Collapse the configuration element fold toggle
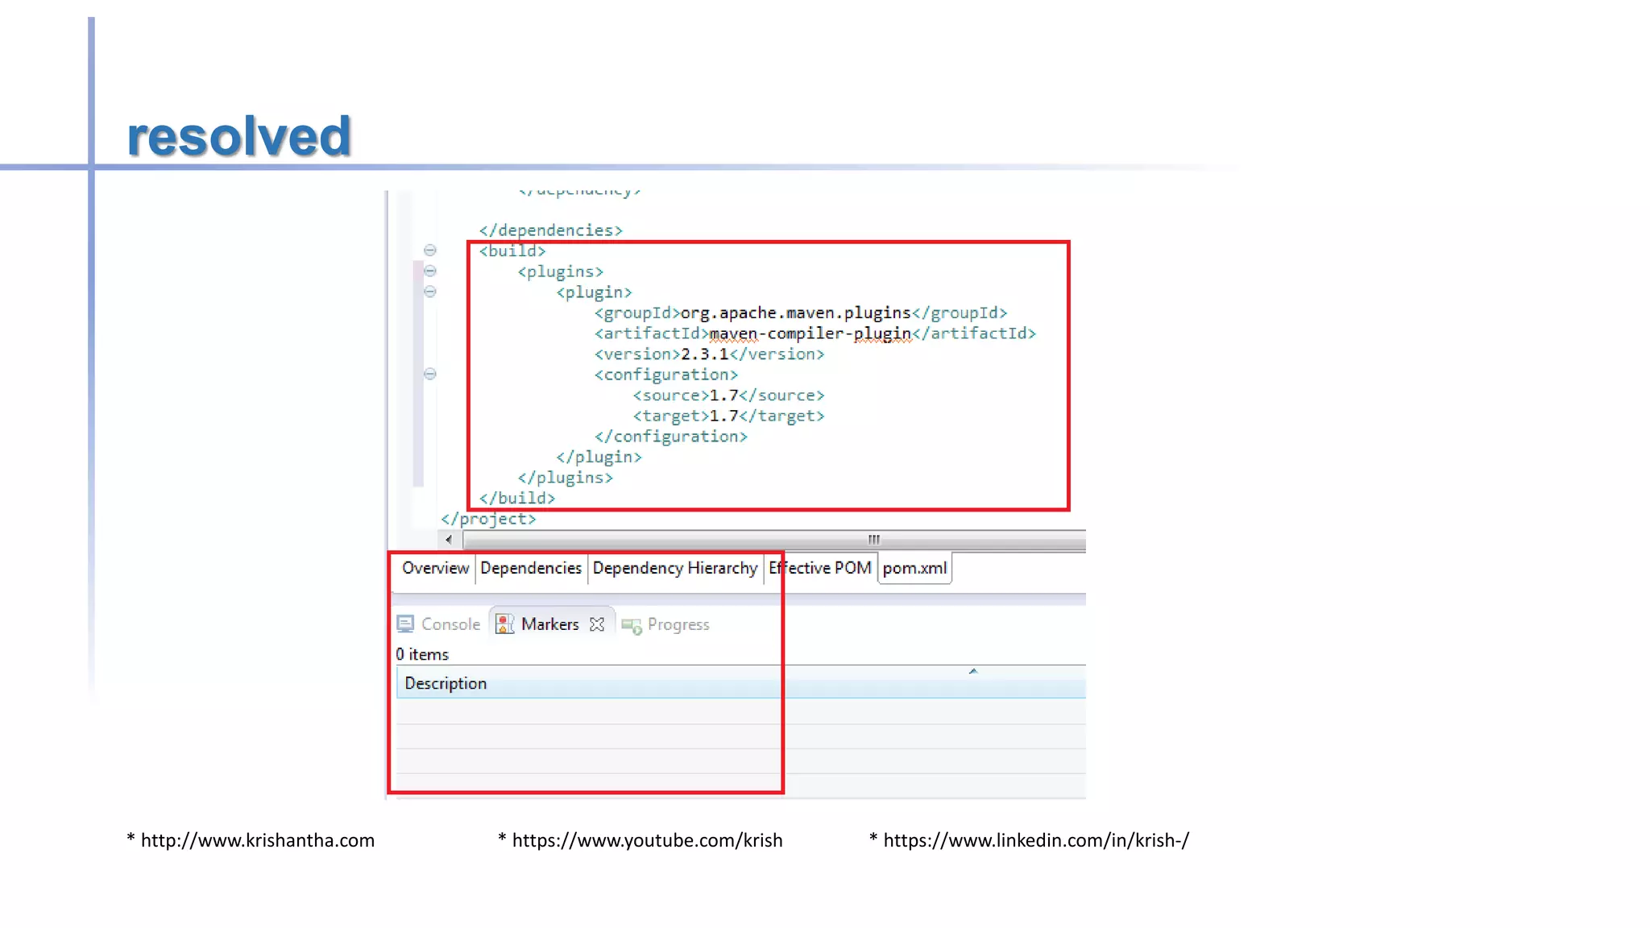Image resolution: width=1650 pixels, height=928 pixels. pos(430,374)
